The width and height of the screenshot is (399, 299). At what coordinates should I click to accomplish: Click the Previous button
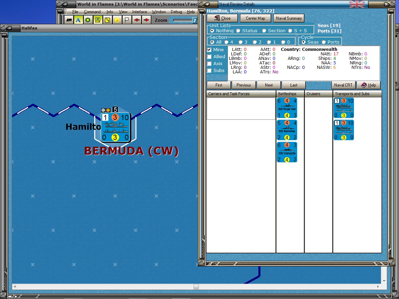243,85
